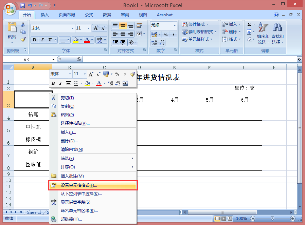Apply ribbon red font color A
The image size is (305, 225).
pyautogui.click(x=87, y=40)
